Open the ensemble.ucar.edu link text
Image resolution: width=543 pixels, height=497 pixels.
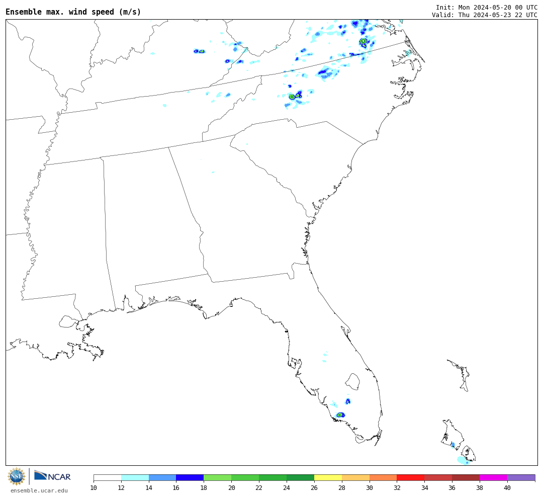pos(39,490)
